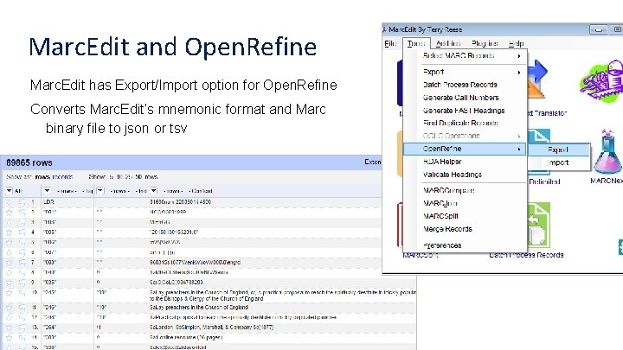Viewport: 623px width, 350px height.
Task: Star row 13 with the 264 tag
Action: pos(10,328)
